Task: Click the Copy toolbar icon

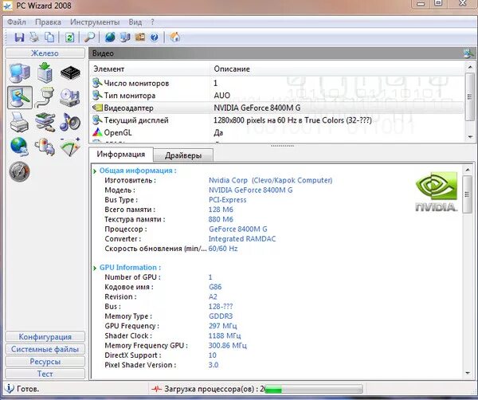Action: 49,37
